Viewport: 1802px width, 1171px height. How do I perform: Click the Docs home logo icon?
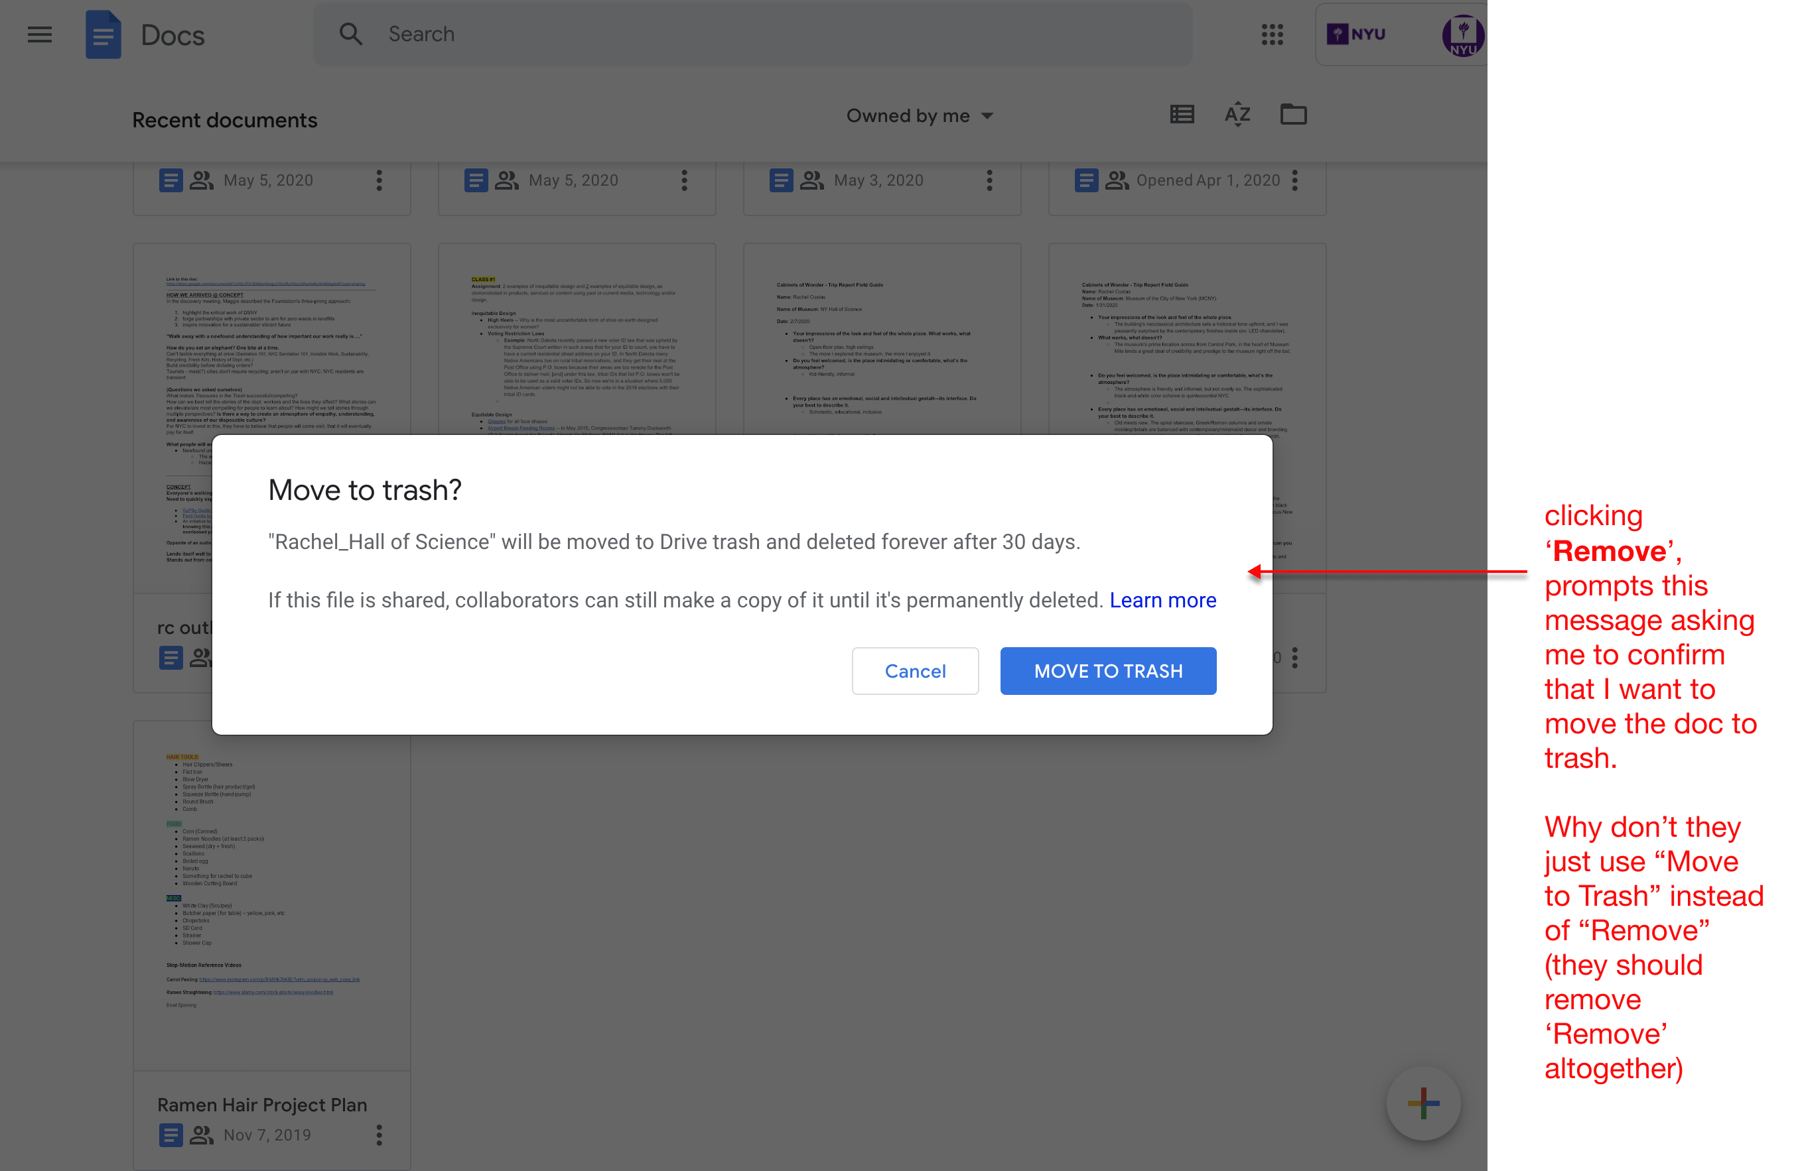(x=103, y=34)
